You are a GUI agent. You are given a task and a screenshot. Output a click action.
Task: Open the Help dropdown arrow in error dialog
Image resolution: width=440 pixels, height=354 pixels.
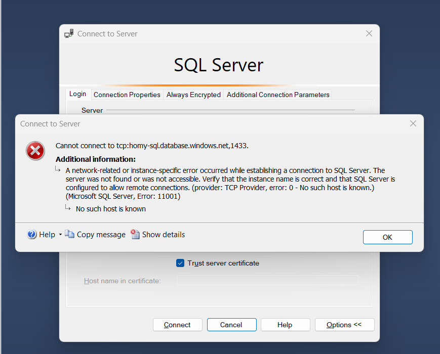60,235
